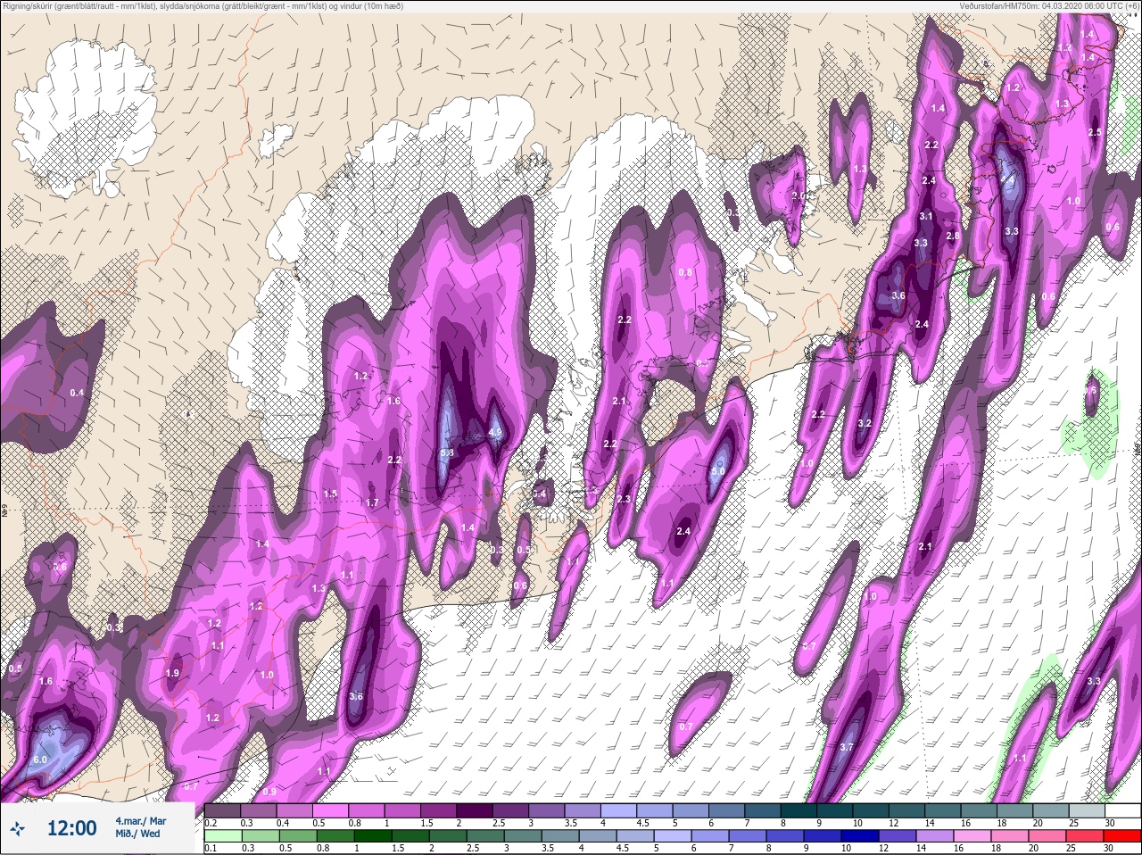Viewport: 1142px width, 855px height.
Task: Click the 0.8 value on the map
Action: (685, 272)
